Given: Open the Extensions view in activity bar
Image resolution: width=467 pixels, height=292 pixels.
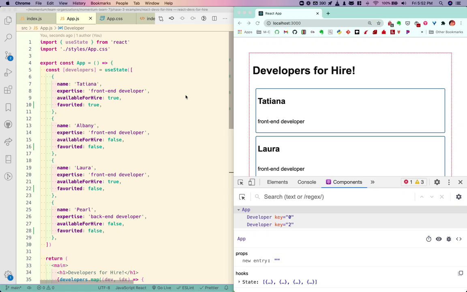Looking at the screenshot, I should pos(8,90).
